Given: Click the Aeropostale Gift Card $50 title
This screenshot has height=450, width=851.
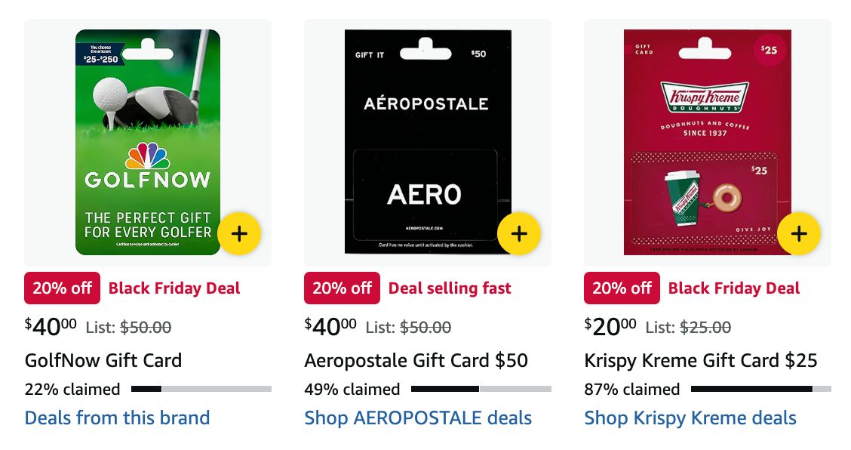Looking at the screenshot, I should tap(416, 360).
